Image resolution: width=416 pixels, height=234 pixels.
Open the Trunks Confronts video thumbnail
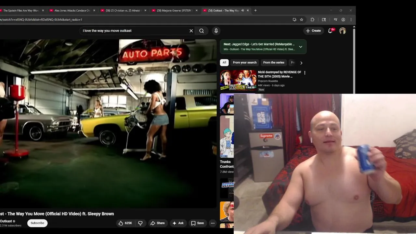(x=227, y=137)
